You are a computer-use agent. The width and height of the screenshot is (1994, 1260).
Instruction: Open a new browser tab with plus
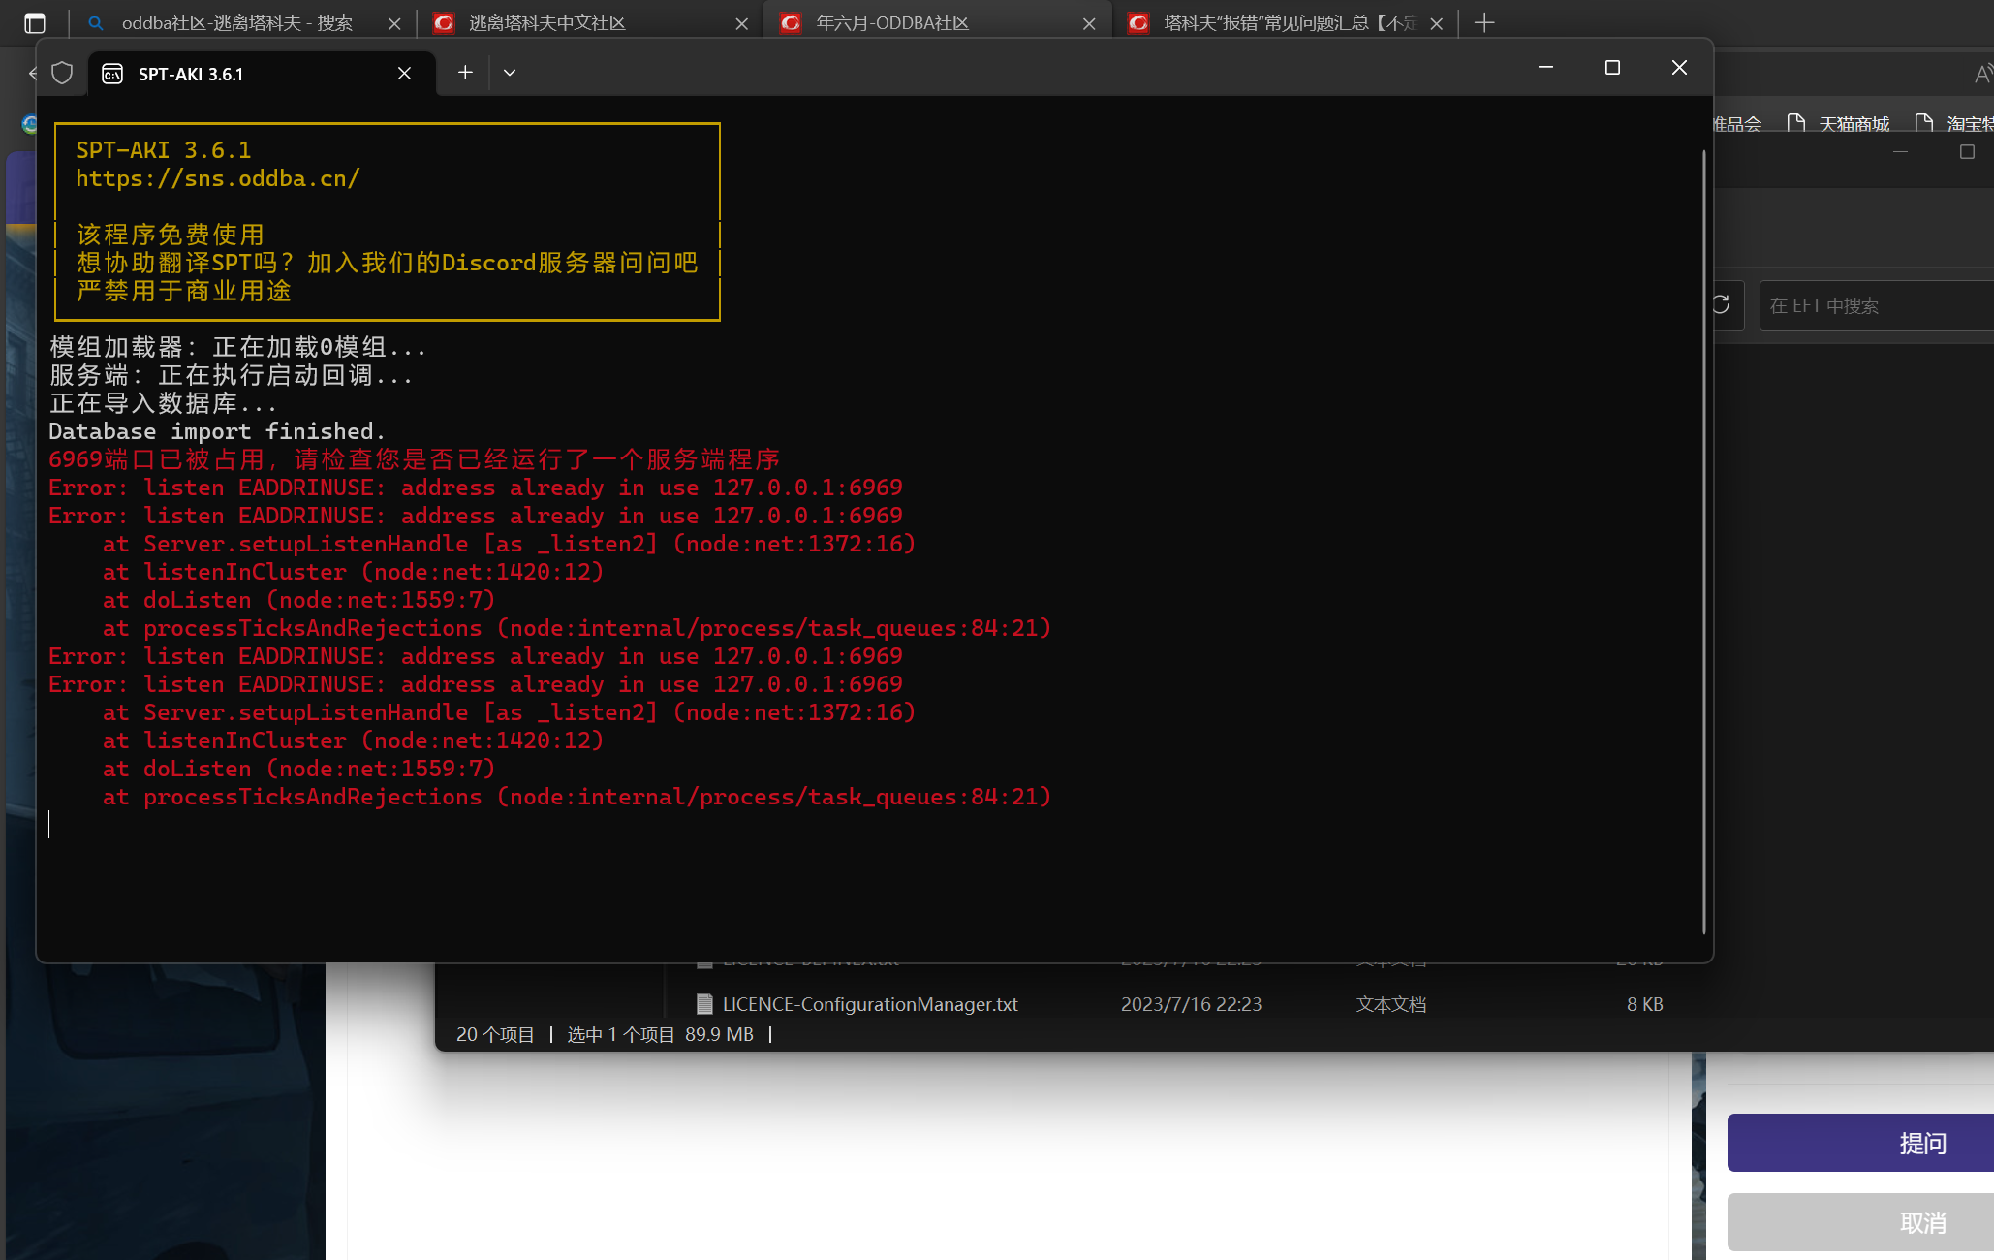(1484, 22)
